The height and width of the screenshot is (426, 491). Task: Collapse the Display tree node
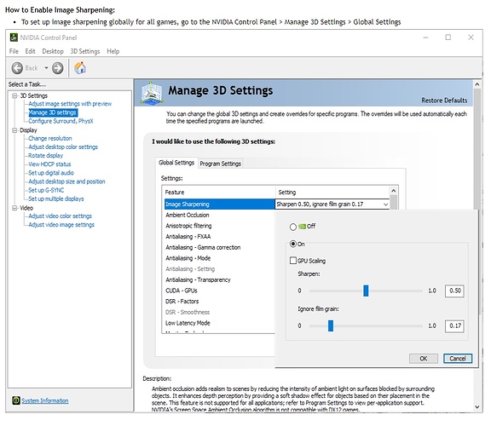click(14, 130)
